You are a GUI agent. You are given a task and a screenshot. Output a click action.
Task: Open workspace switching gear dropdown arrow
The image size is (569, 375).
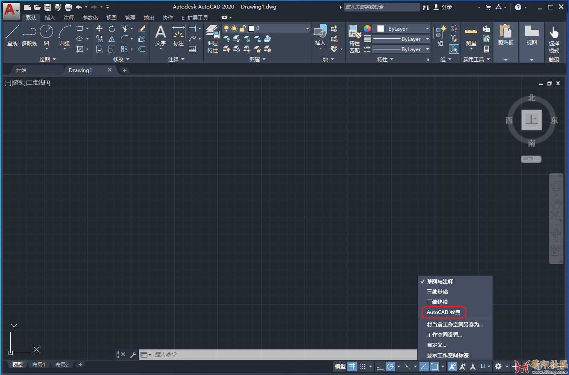(x=507, y=366)
